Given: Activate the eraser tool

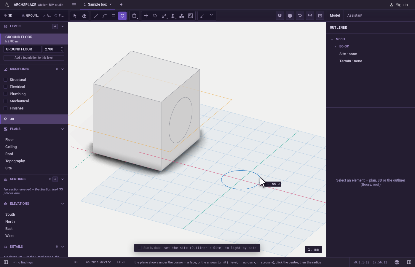Looking at the screenshot, I should pos(84,16).
